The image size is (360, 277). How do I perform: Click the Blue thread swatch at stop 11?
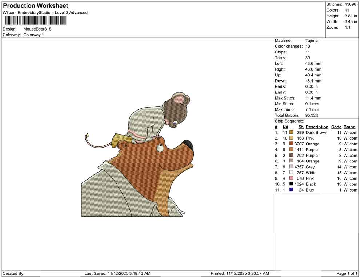[x=291, y=190]
